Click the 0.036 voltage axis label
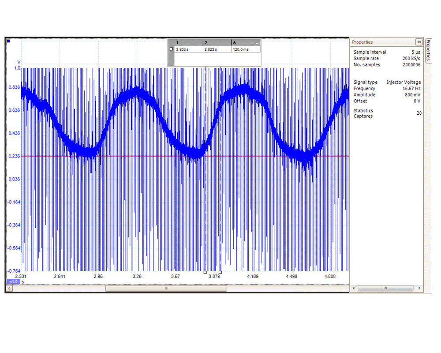The image size is (441, 353). (15, 179)
